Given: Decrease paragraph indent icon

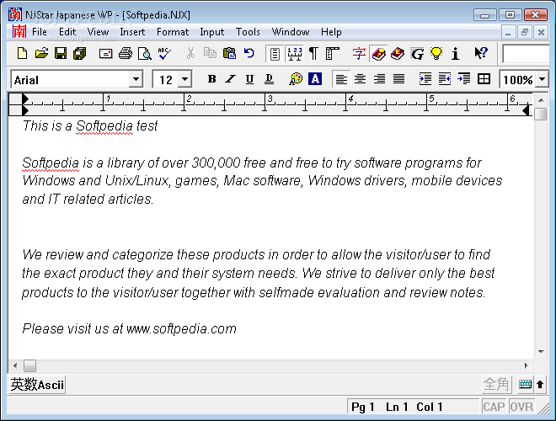Looking at the screenshot, I should (x=445, y=79).
